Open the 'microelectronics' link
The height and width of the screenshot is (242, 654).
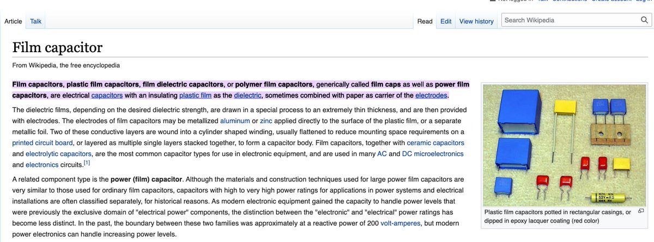439,154
